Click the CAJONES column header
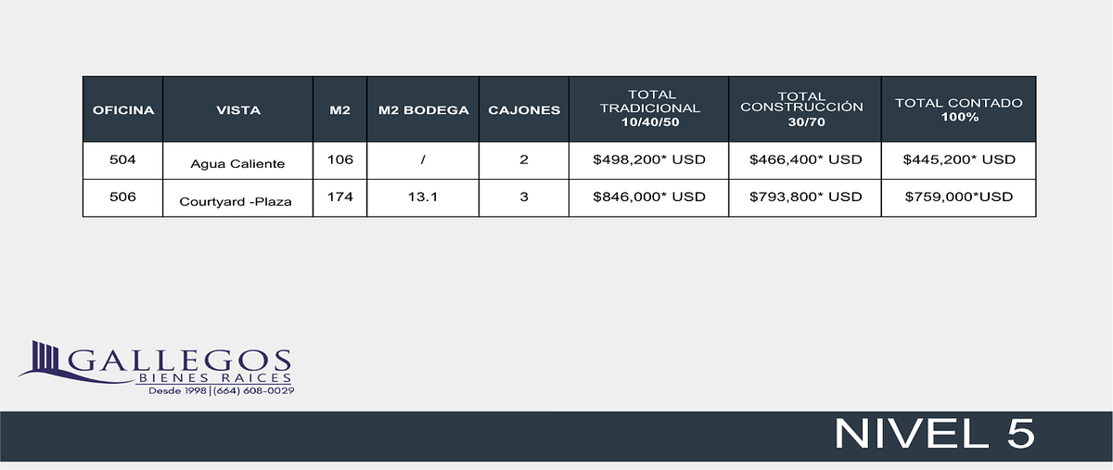The height and width of the screenshot is (470, 1113). pyautogui.click(x=524, y=109)
